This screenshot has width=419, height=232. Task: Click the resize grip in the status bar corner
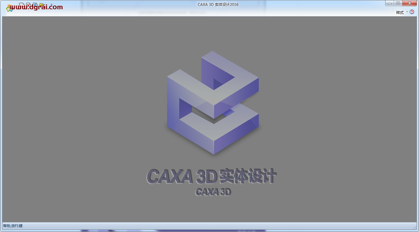[x=414, y=227]
